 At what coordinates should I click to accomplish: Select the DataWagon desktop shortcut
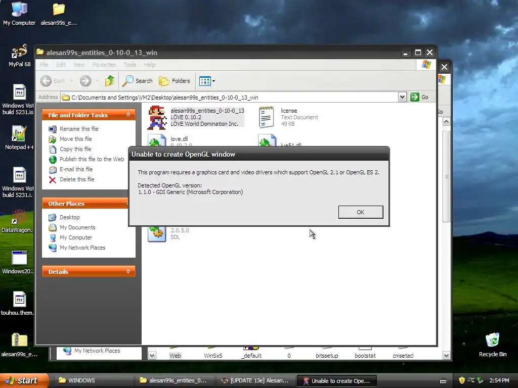(x=17, y=221)
